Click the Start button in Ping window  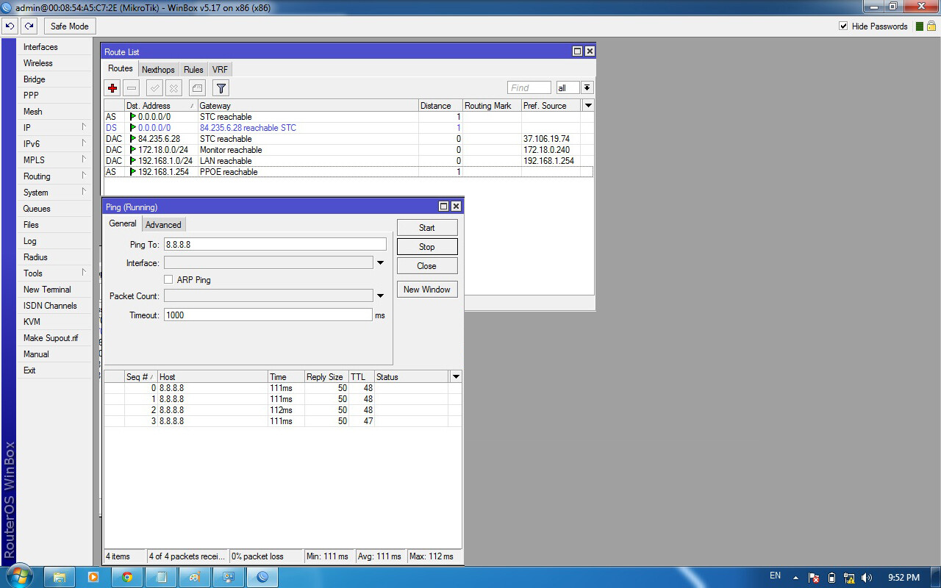[x=427, y=228]
